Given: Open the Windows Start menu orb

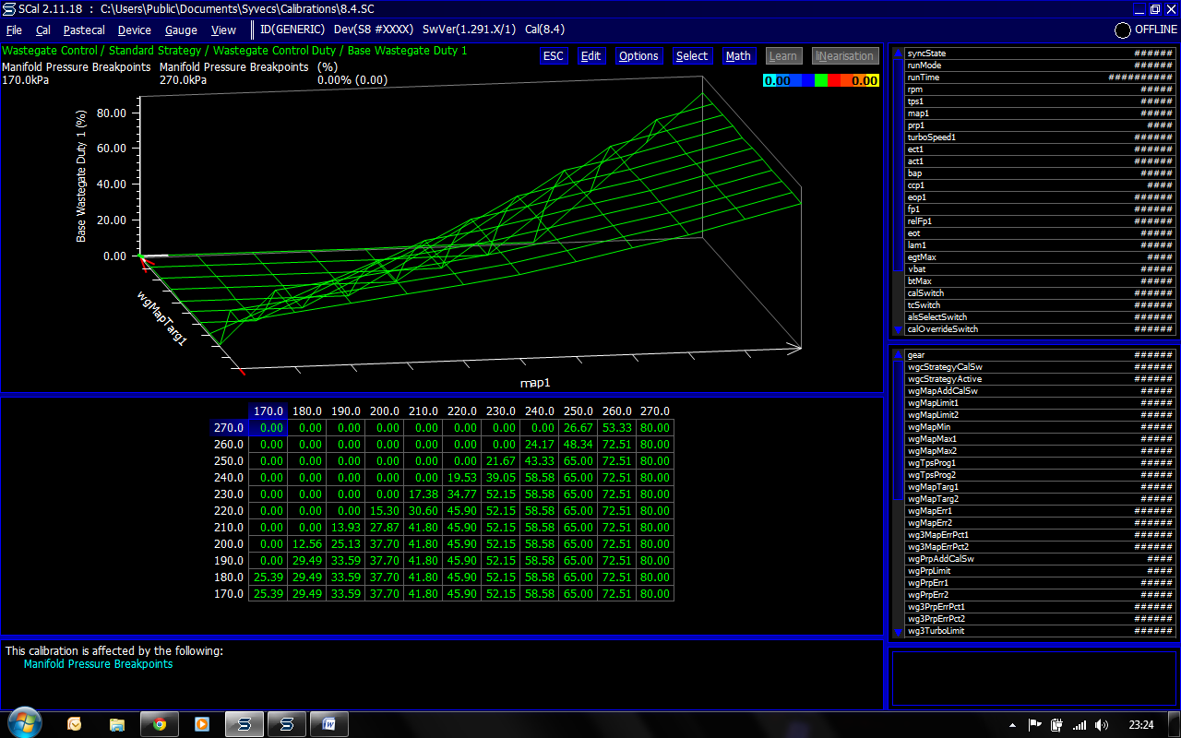Looking at the screenshot, I should click(x=23, y=723).
